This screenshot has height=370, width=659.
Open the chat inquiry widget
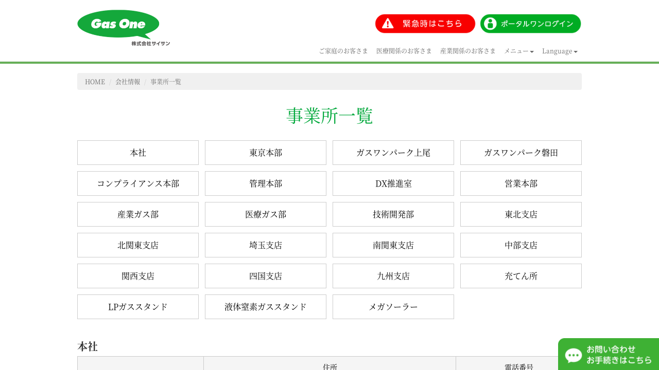pyautogui.click(x=609, y=354)
